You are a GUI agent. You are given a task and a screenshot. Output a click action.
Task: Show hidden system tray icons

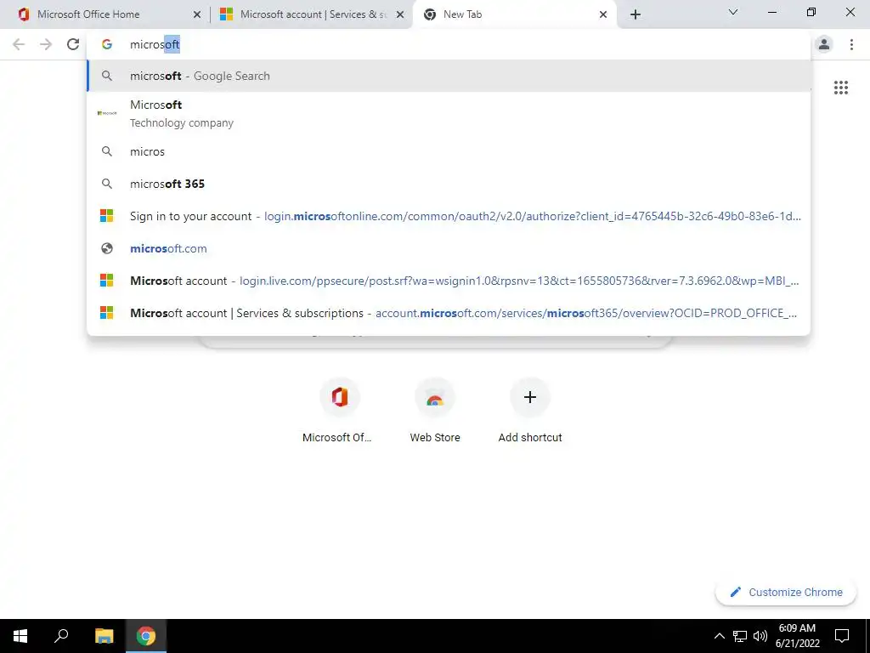point(719,636)
